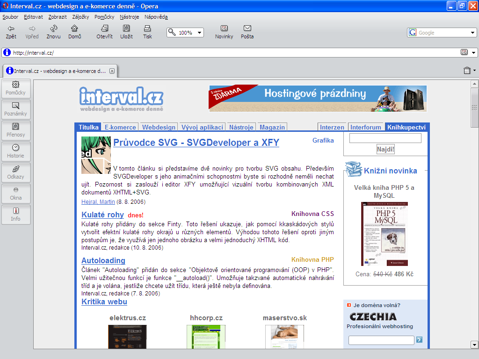Click author link Hejral, Martin
479x359 pixels.
click(98, 202)
